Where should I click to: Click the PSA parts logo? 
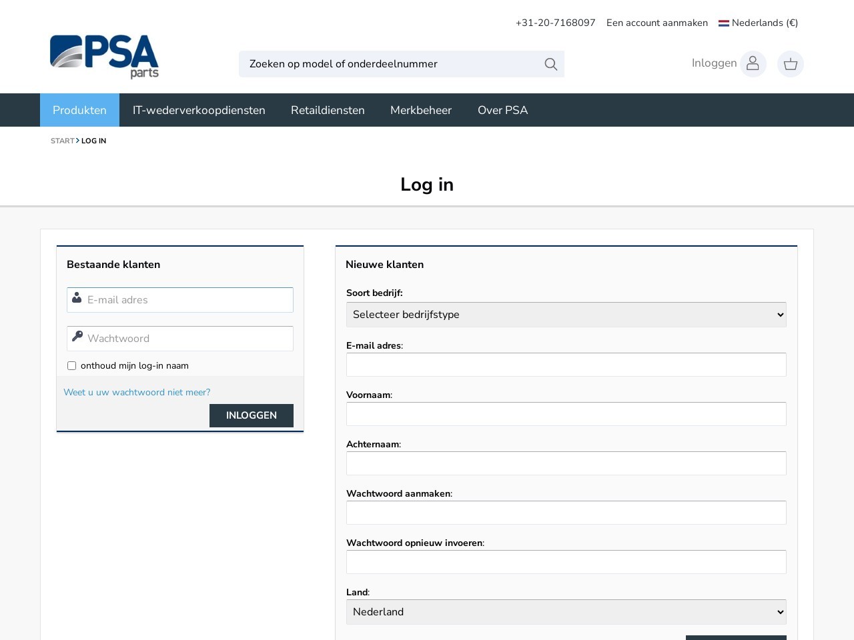pos(104,57)
